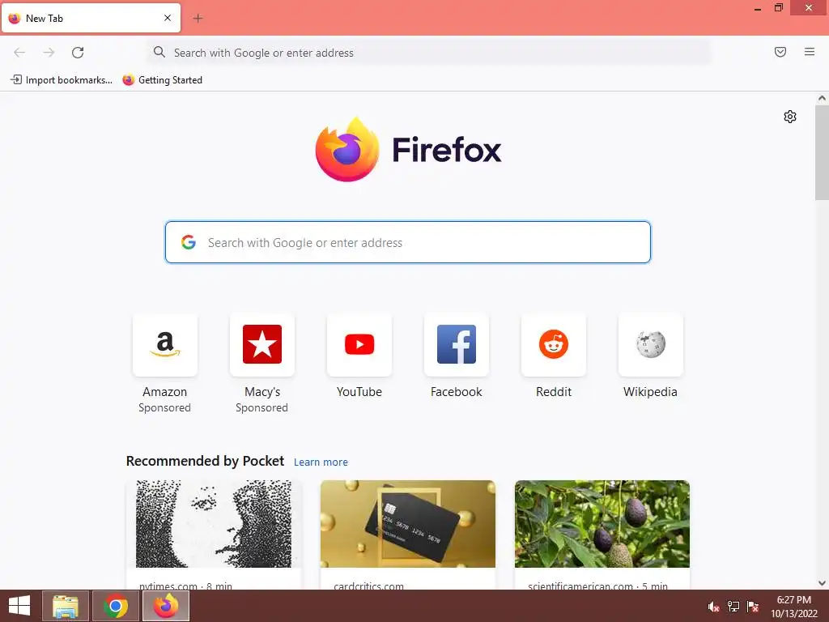Image resolution: width=829 pixels, height=622 pixels.
Task: Minimize the Firefox window
Action: tap(758, 8)
